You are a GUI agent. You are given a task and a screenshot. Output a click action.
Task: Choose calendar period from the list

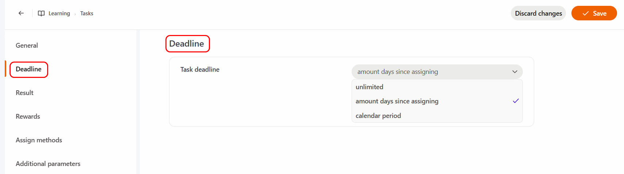(x=437, y=116)
